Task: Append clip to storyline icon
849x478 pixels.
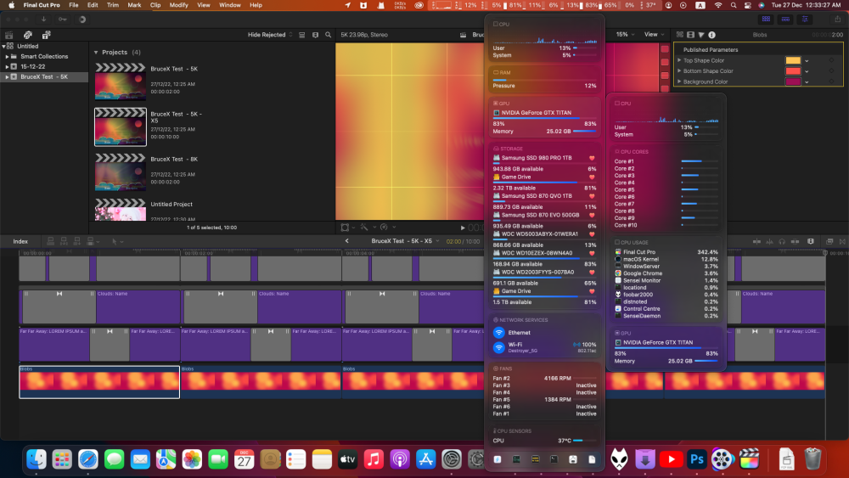Action: pos(77,241)
